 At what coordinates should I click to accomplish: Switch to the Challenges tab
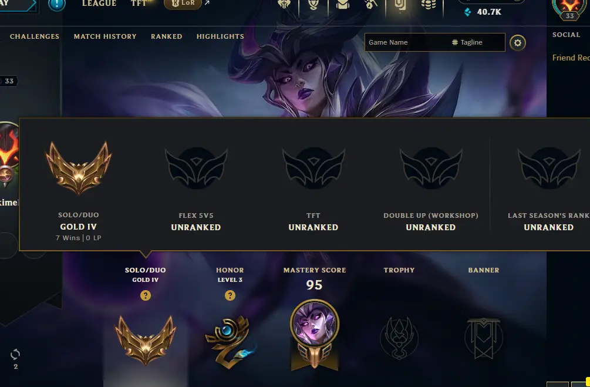(34, 36)
